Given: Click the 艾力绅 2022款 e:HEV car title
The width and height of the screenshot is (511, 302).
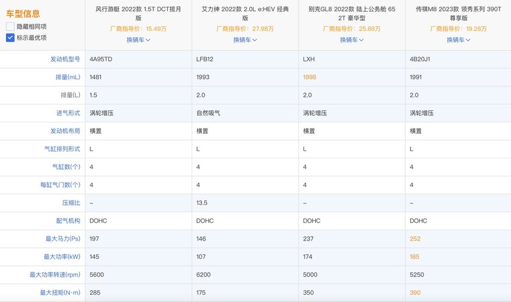Looking at the screenshot, I should pos(245,13).
